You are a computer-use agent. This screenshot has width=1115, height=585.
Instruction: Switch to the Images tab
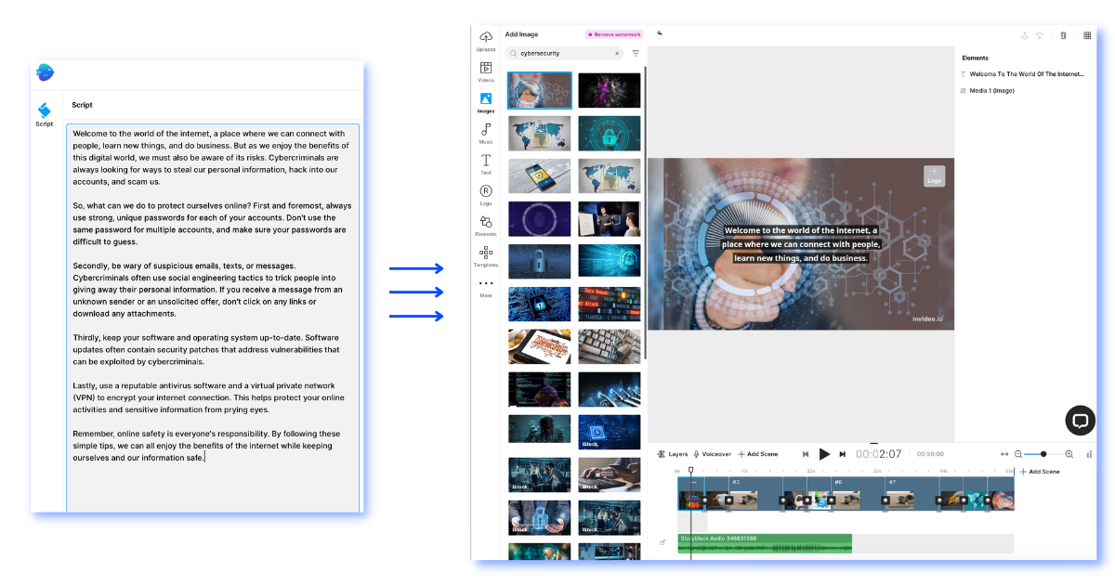(486, 100)
